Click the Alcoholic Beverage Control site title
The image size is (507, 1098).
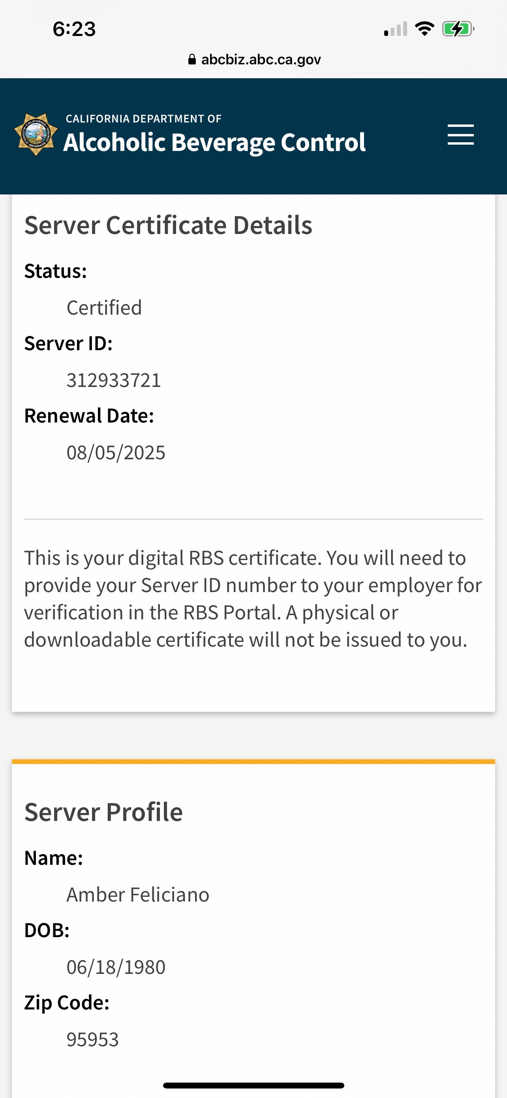pyautogui.click(x=214, y=142)
